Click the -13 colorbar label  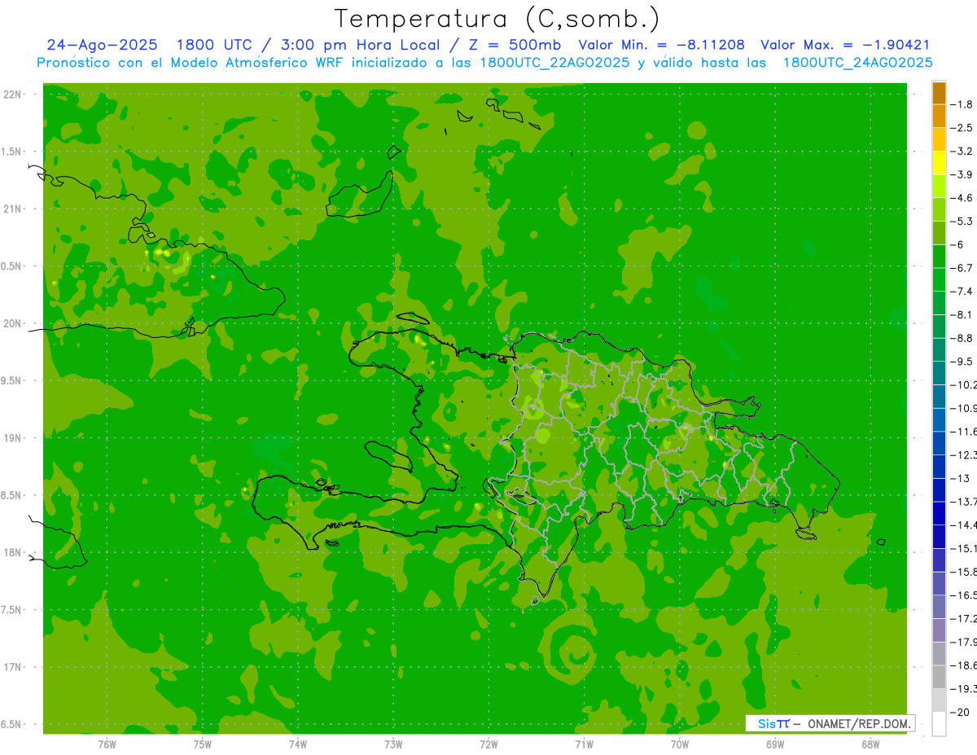[959, 478]
